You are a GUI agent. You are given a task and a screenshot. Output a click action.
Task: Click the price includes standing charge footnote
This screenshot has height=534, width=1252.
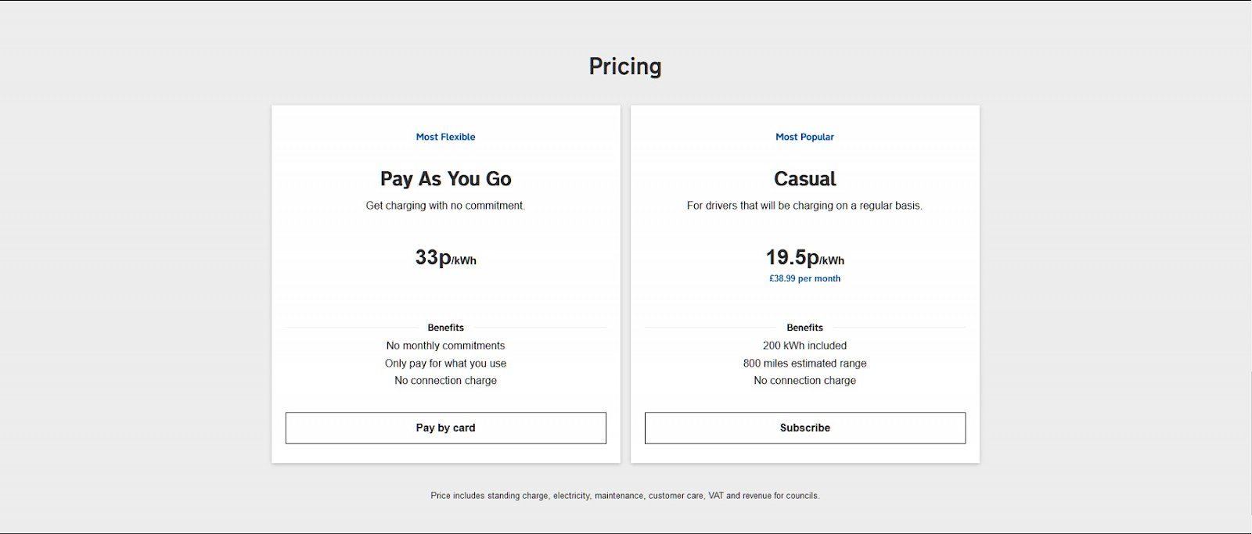click(625, 496)
